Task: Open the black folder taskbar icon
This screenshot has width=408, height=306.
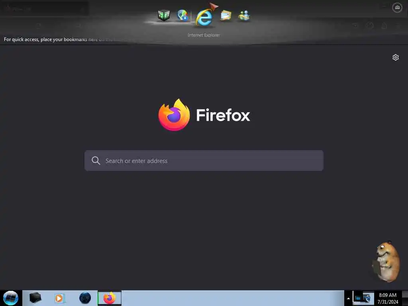Action: point(35,298)
